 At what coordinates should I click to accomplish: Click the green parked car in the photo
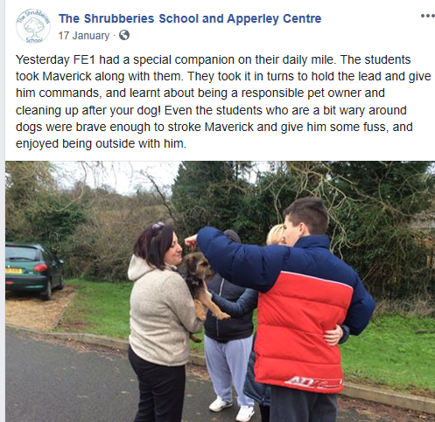(33, 271)
